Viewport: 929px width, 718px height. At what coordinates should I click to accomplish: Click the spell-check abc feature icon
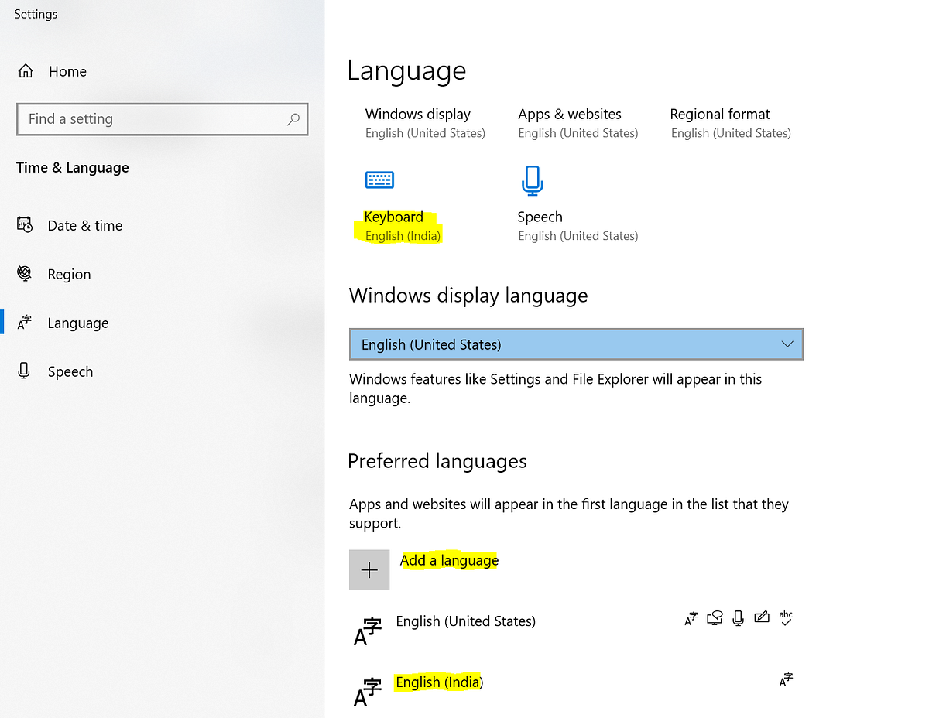[x=786, y=617]
